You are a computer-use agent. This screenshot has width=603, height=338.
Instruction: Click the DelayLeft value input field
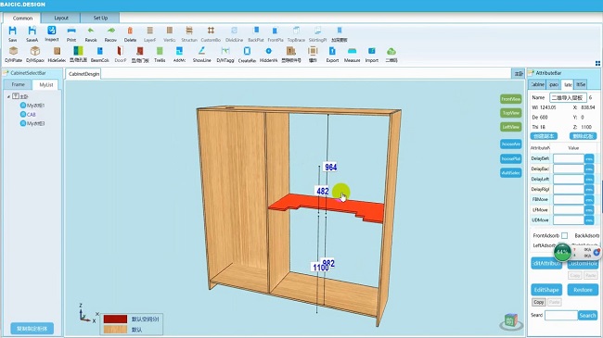[x=569, y=179]
